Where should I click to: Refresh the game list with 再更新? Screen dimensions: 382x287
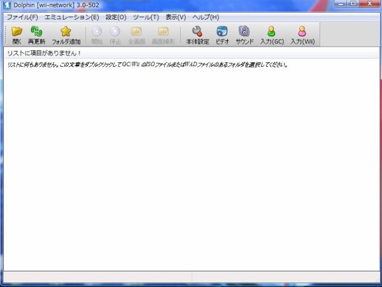[36, 35]
